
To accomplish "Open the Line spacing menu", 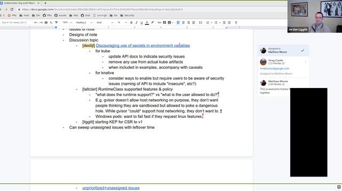I will (x=200, y=22).
